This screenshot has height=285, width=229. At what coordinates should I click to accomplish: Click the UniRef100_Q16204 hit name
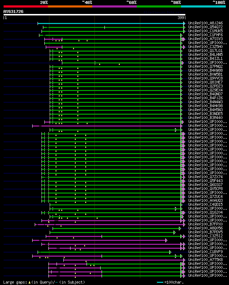[205, 212]
